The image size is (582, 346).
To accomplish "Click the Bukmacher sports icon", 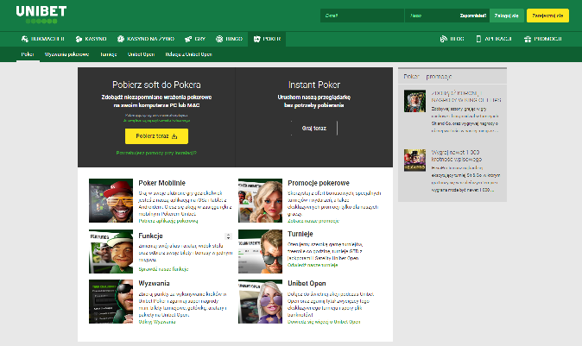I will [25, 39].
